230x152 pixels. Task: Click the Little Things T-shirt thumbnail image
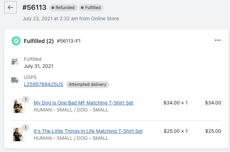pos(18,135)
